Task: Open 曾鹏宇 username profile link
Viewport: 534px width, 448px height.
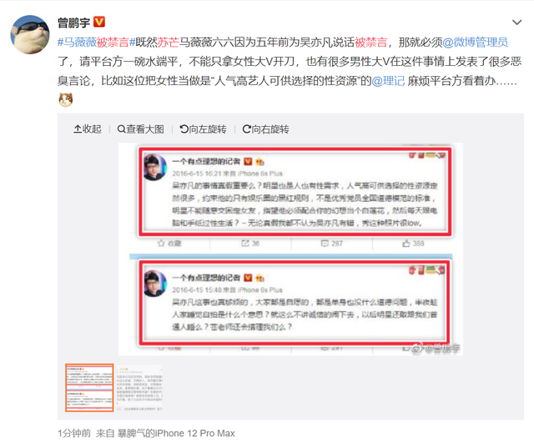Action: tap(74, 23)
